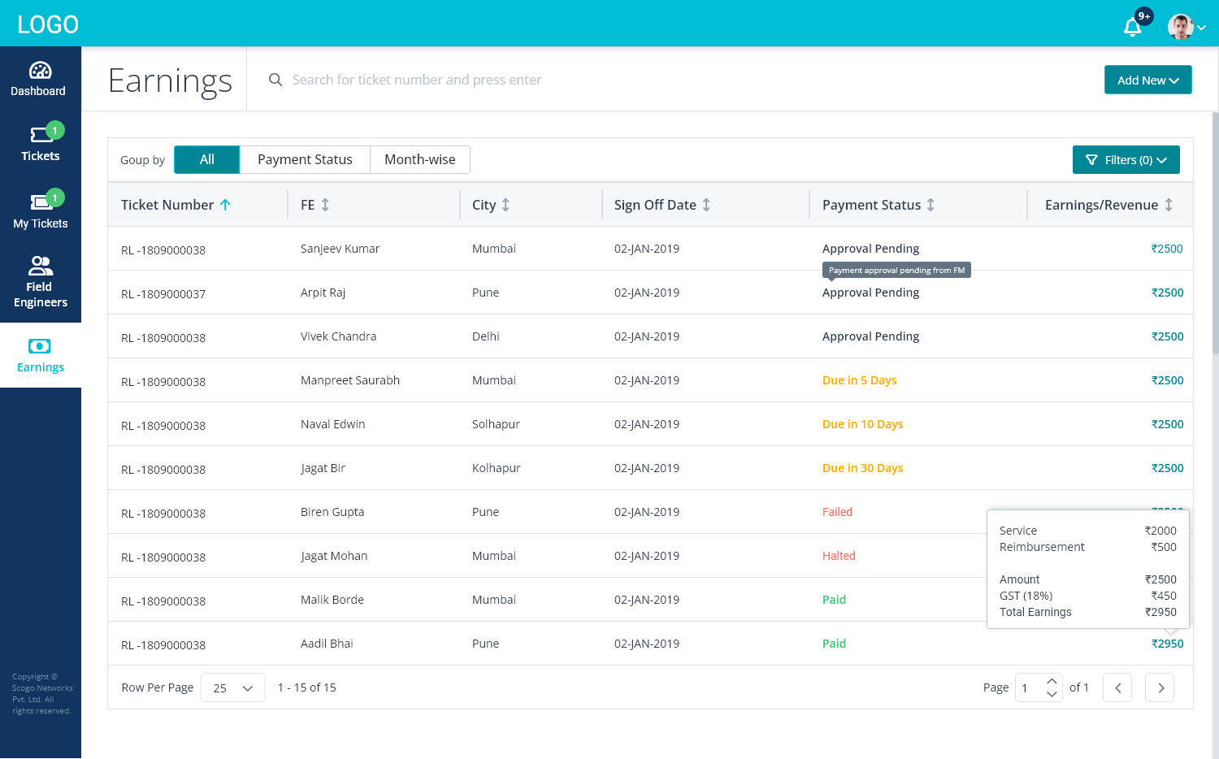Open My Tickets in the sidebar
The width and height of the screenshot is (1219, 759).
[x=41, y=210]
